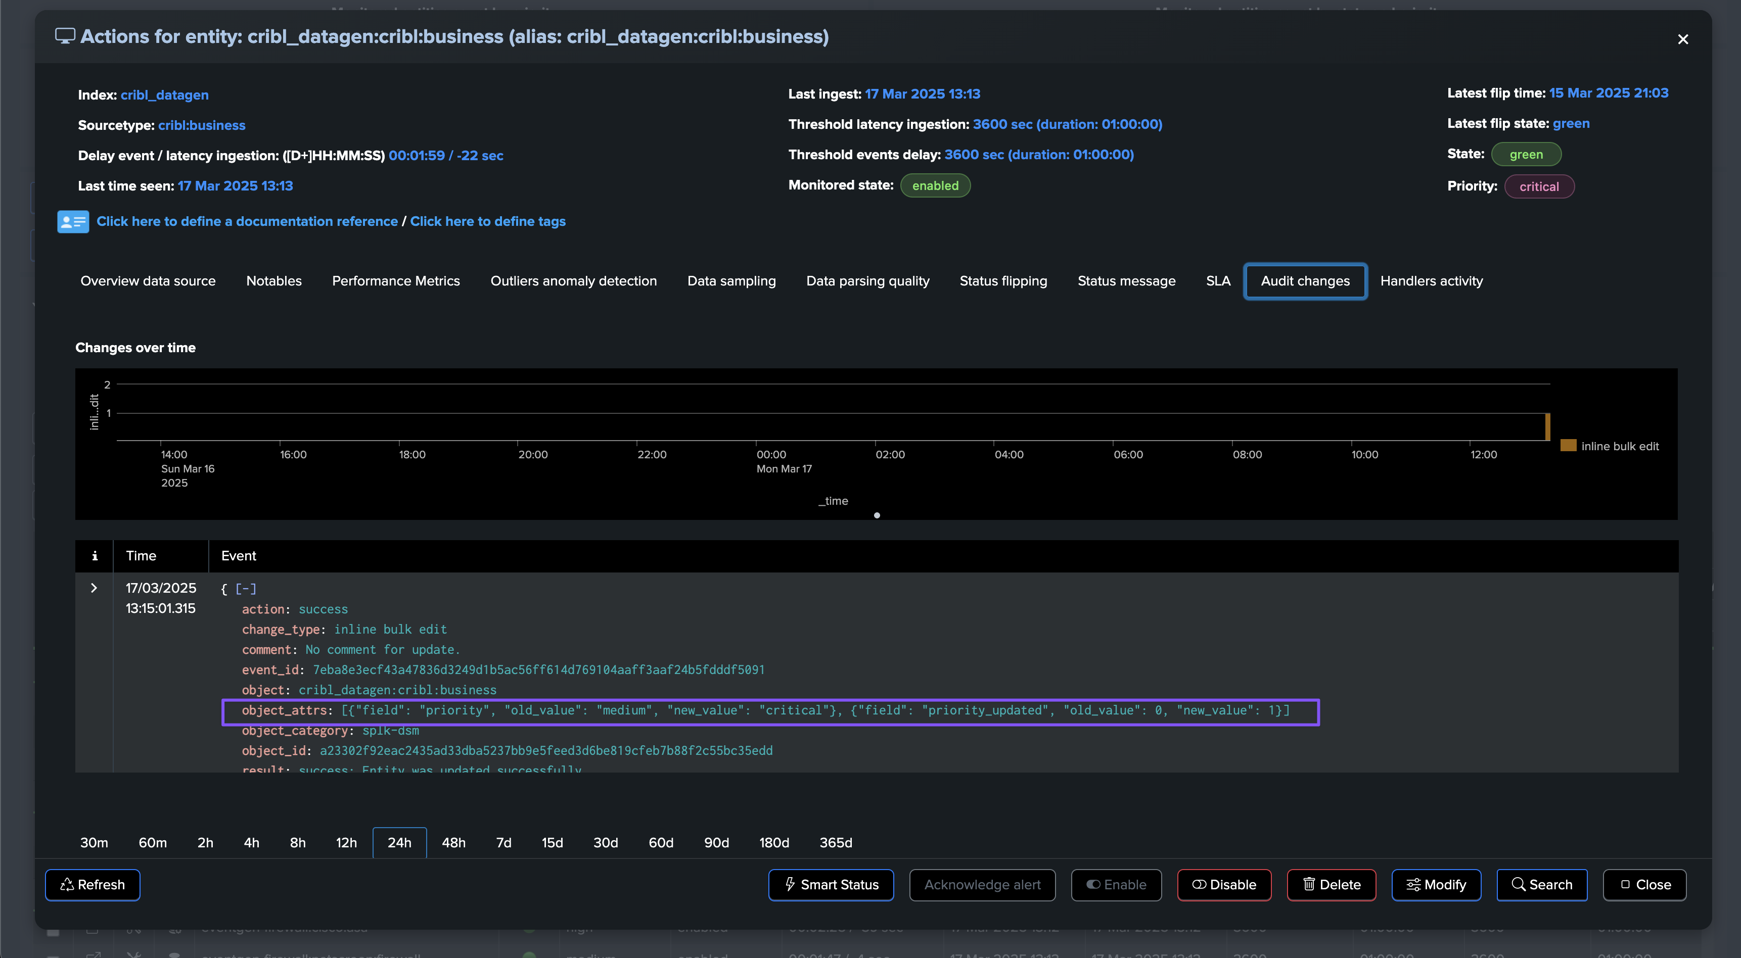
Task: Click the inline bulk edit legend swatch
Action: coord(1568,446)
